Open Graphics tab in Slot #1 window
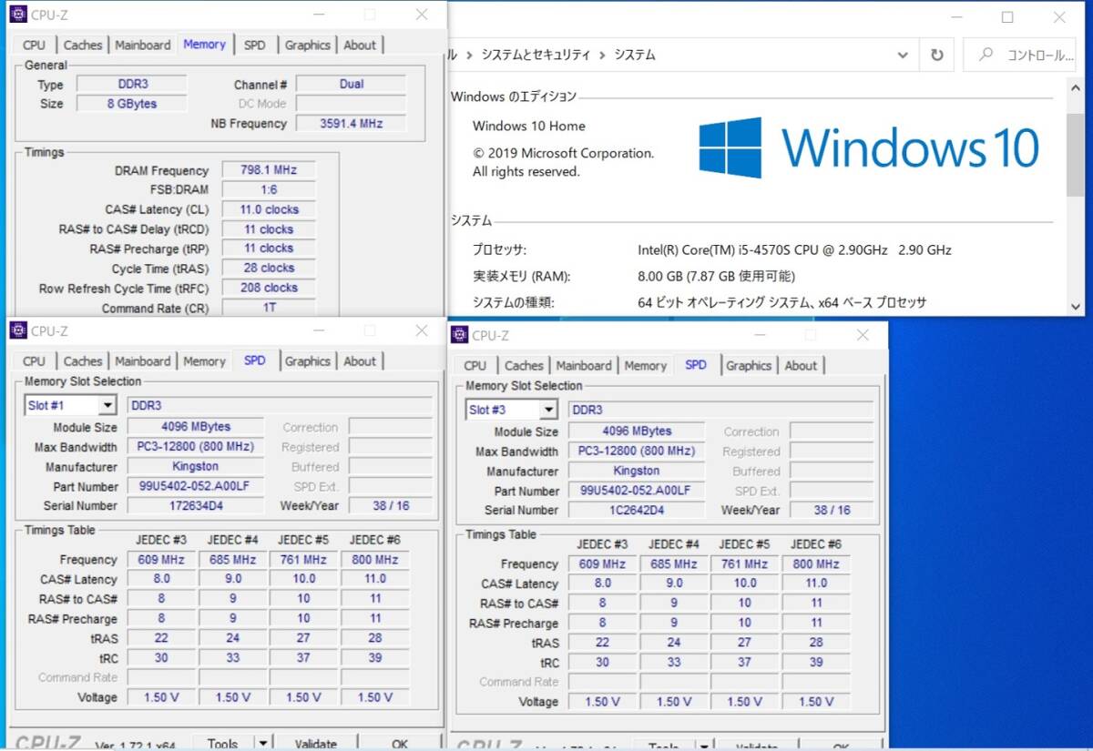Image resolution: width=1093 pixels, height=751 pixels. pyautogui.click(x=307, y=361)
